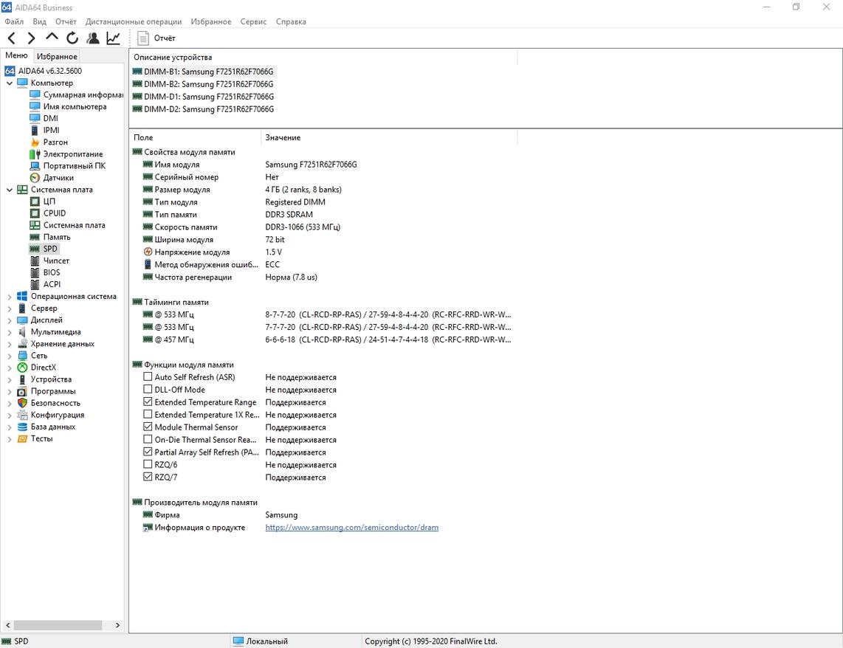The height and width of the screenshot is (648, 843).
Task: Expand the Программы tree node
Action: point(9,391)
